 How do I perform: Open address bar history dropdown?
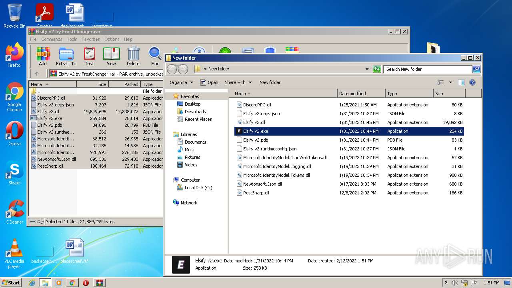[367, 69]
